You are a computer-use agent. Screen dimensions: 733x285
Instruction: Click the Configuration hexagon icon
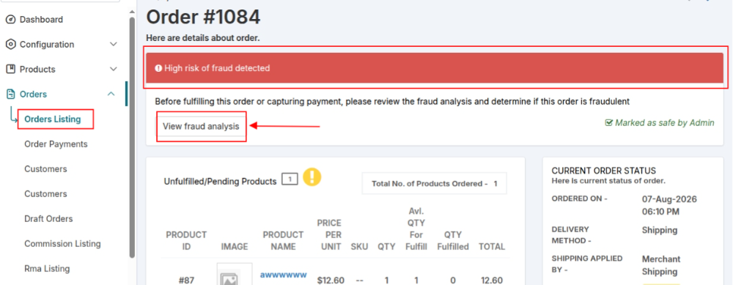click(x=10, y=45)
